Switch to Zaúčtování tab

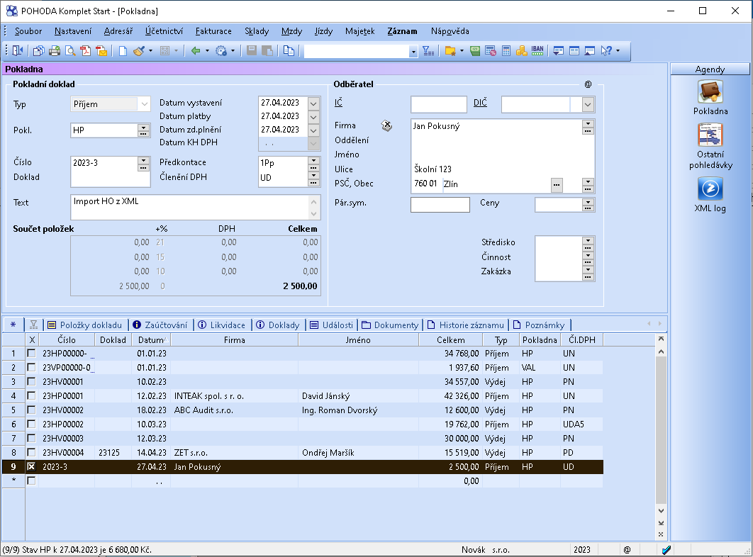click(x=160, y=325)
